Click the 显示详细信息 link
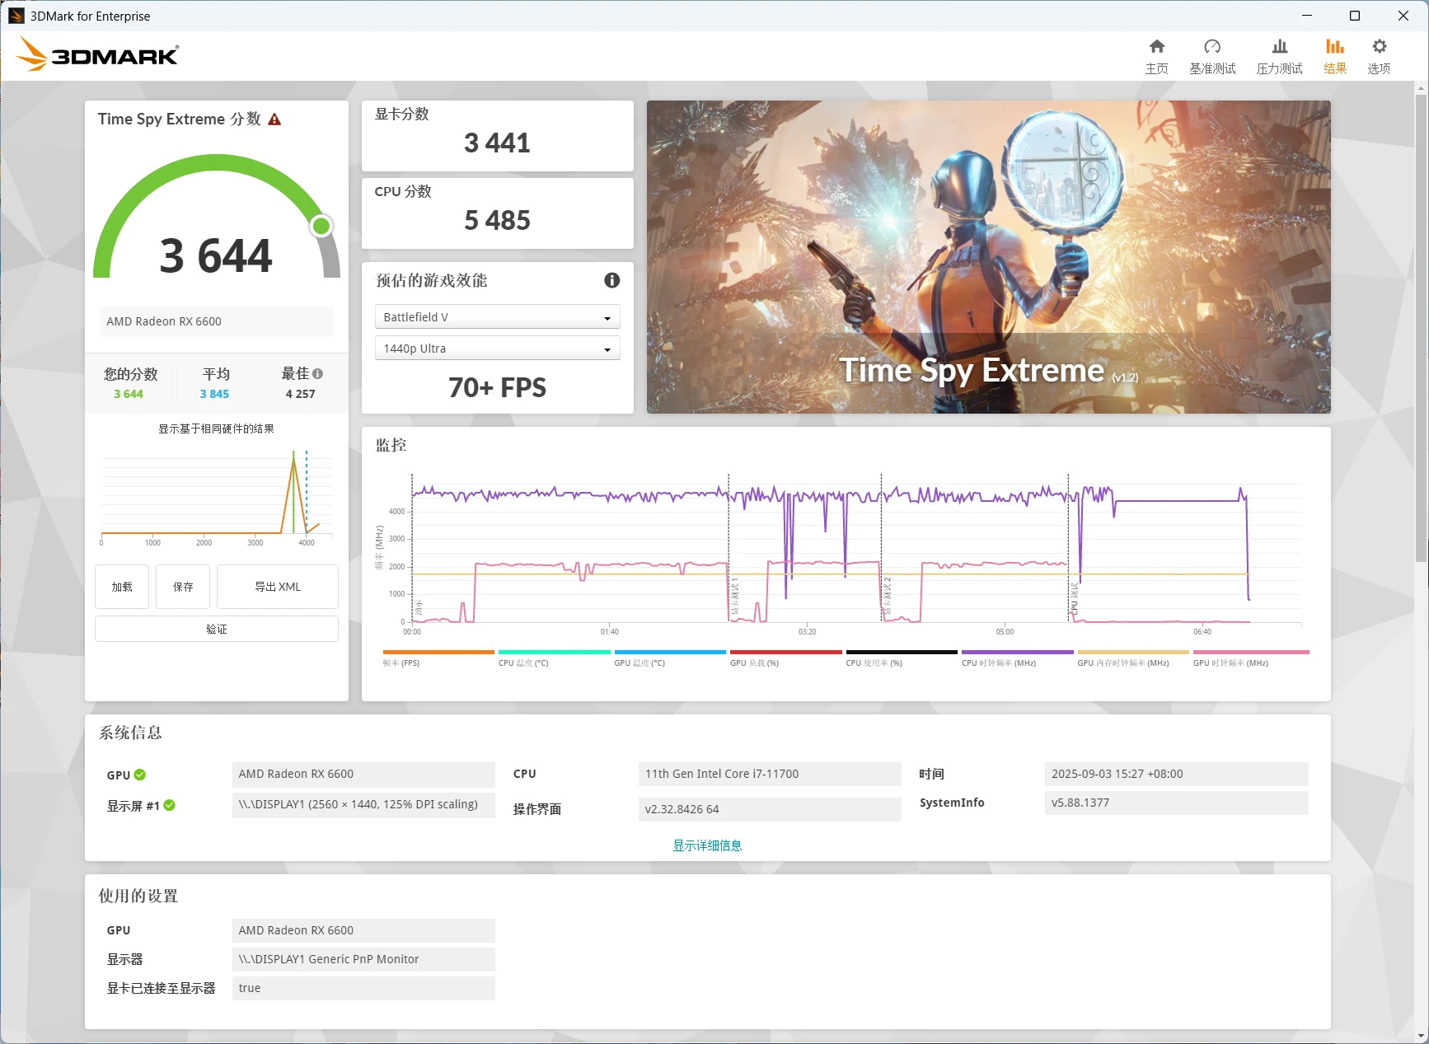 coord(707,845)
